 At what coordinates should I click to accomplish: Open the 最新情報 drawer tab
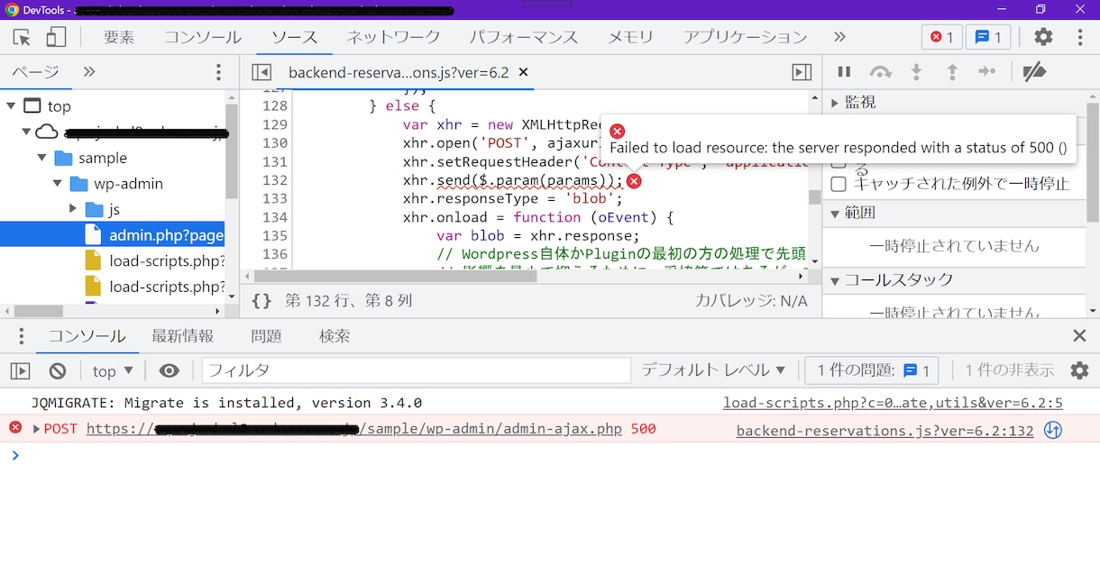tap(183, 336)
